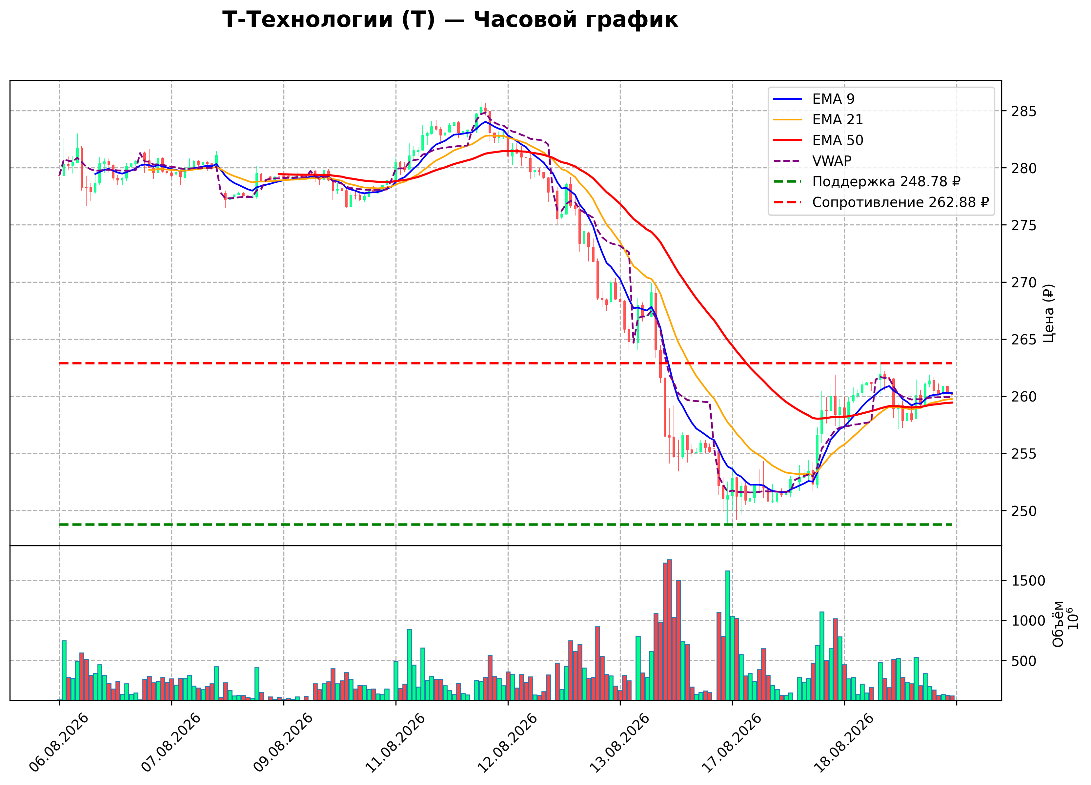Click the Цена (₽) axis label

pyautogui.click(x=1049, y=313)
